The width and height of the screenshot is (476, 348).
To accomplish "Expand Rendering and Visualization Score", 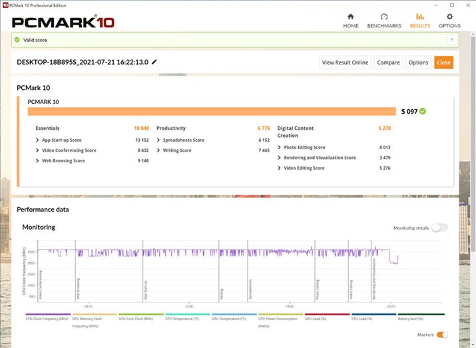I will pyautogui.click(x=280, y=158).
